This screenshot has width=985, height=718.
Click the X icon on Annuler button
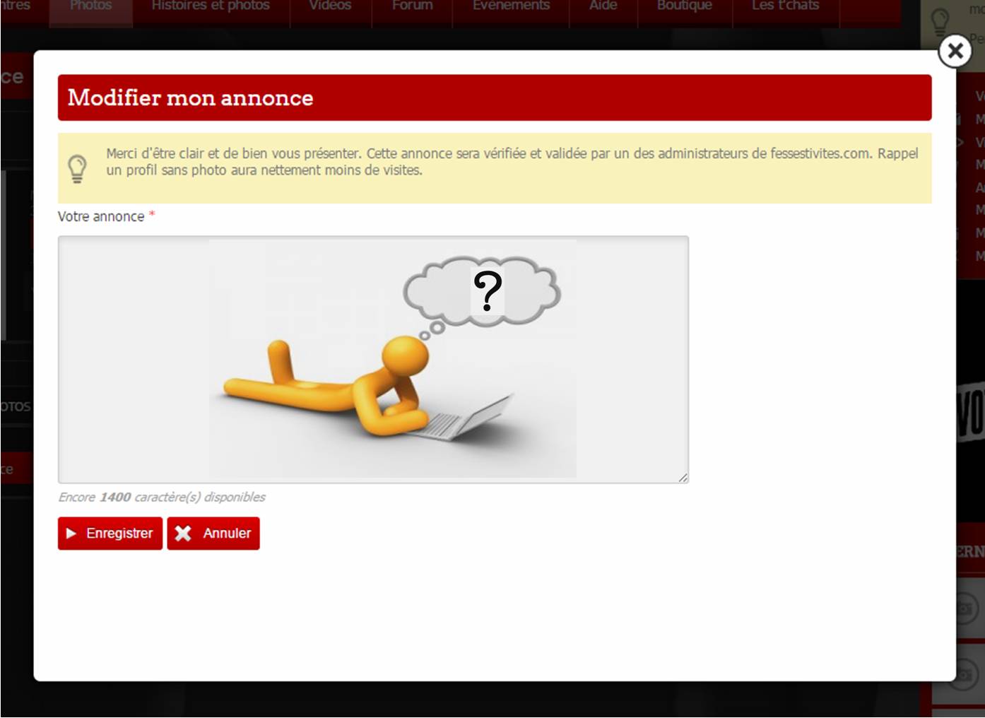[x=183, y=534]
